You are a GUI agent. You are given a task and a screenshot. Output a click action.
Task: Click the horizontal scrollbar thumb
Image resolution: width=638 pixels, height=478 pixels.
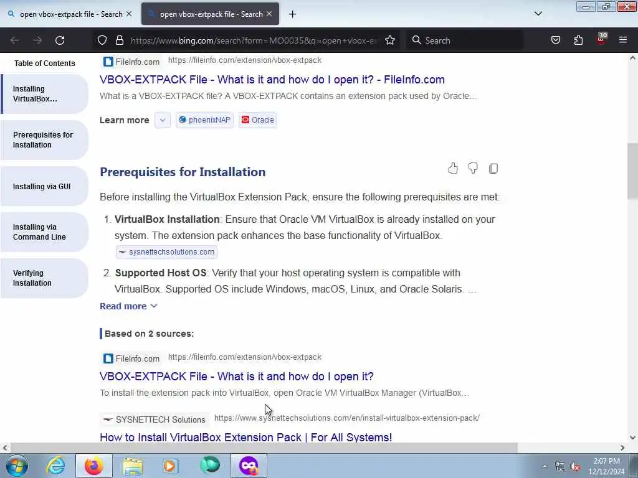tap(263, 448)
